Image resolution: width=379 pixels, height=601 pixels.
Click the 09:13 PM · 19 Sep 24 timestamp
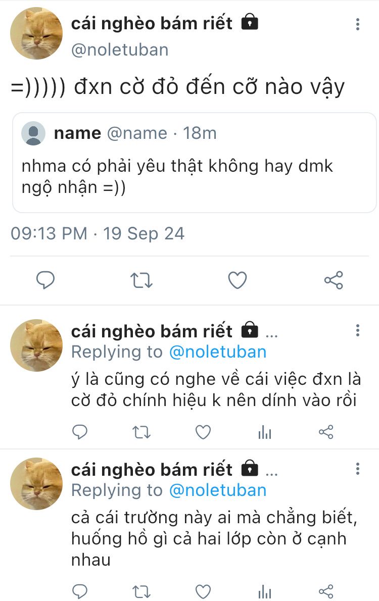(98, 233)
